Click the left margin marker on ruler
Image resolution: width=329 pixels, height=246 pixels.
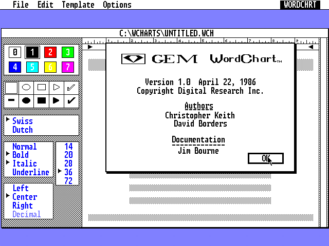coord(90,47)
